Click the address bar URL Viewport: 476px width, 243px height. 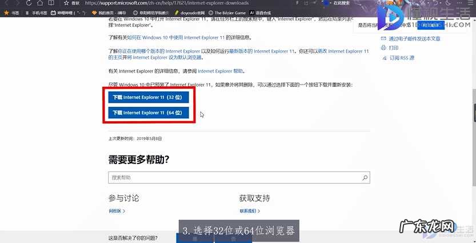[x=167, y=3]
